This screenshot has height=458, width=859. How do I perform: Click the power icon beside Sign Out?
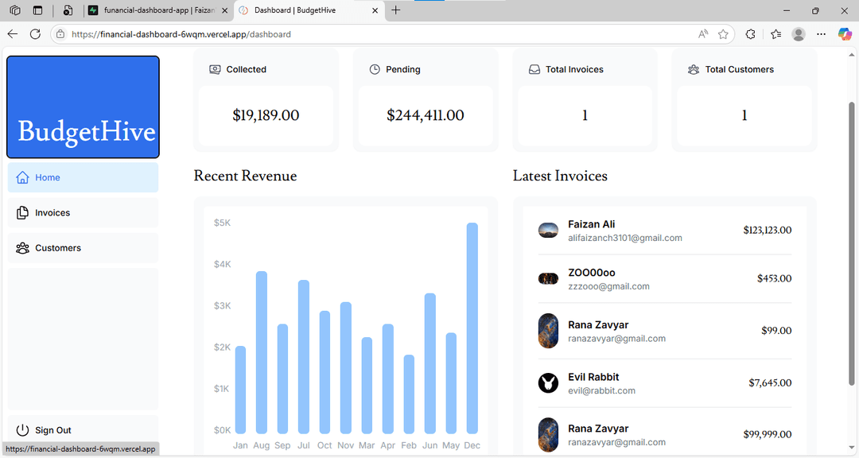[x=22, y=430]
